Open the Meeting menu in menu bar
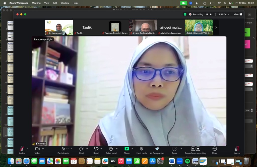This screenshot has width=257, height=167. click(x=36, y=3)
